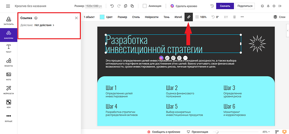289x134 pixels.
Task: Click the orange screen icon bottom right
Action: (285, 132)
